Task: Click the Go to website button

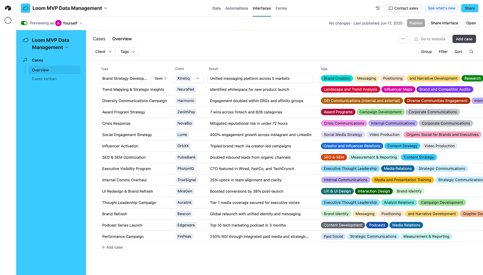Action: click(430, 39)
